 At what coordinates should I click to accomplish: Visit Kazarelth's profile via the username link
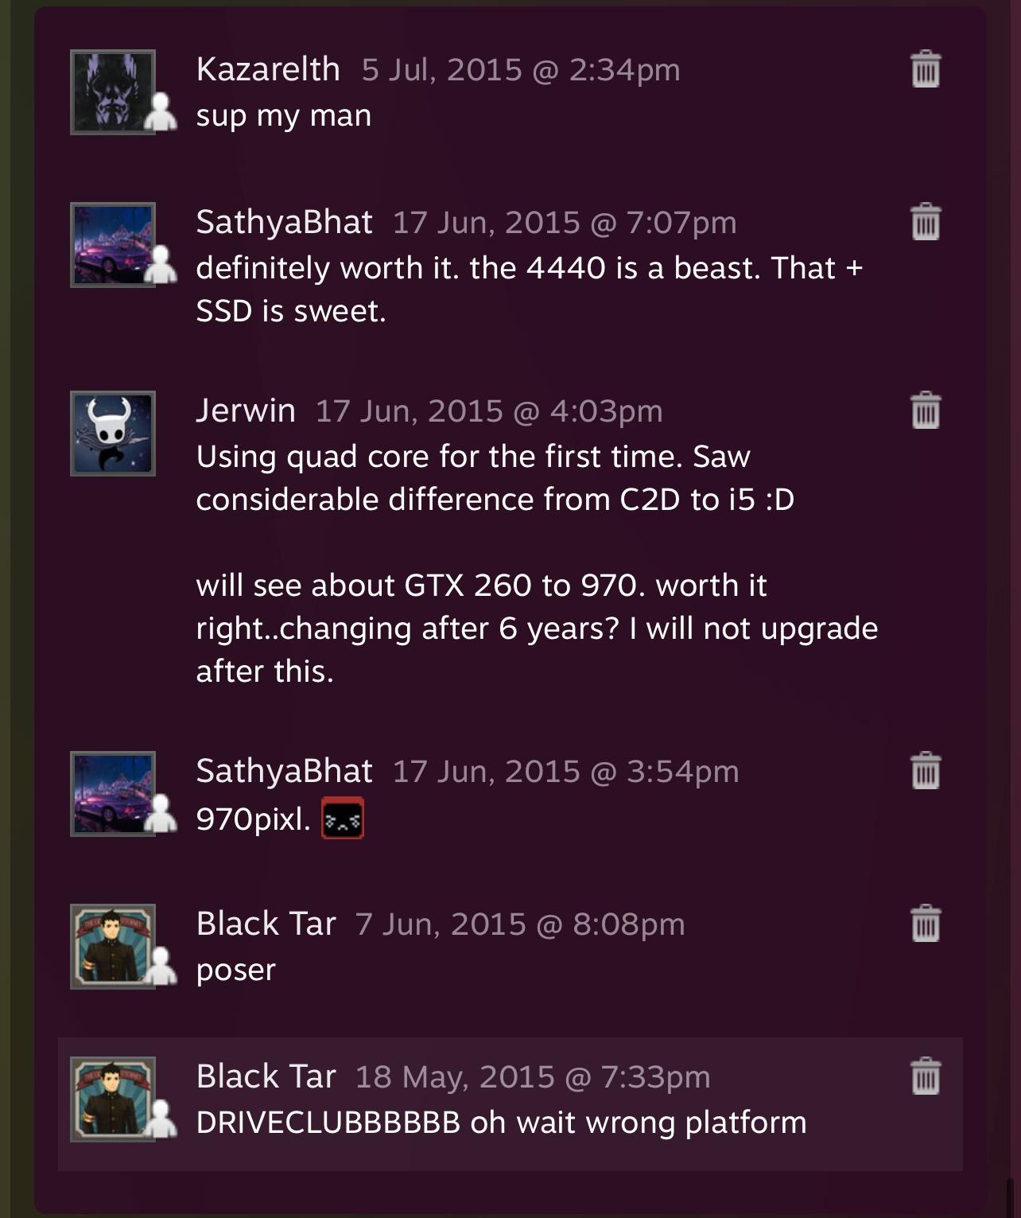268,69
